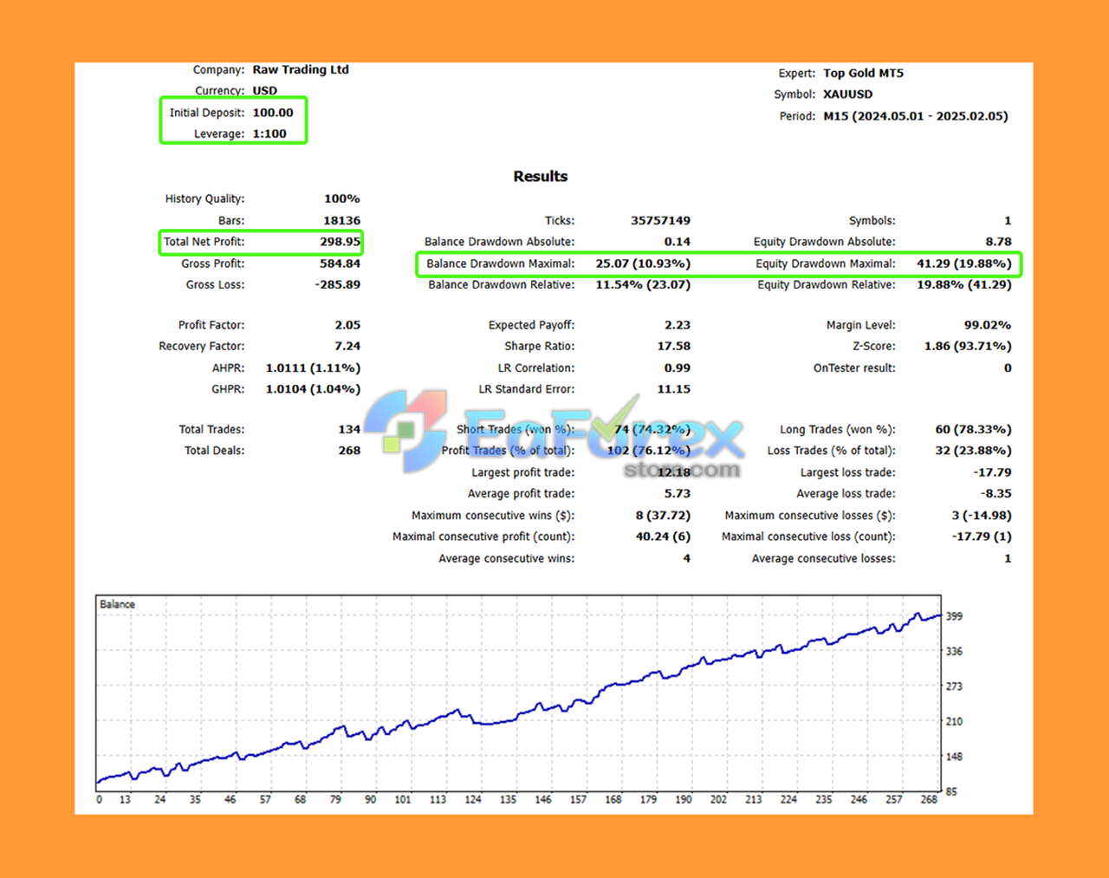Select the Total Deals value 268
Viewport: 1109px width, 878px height.
(349, 451)
